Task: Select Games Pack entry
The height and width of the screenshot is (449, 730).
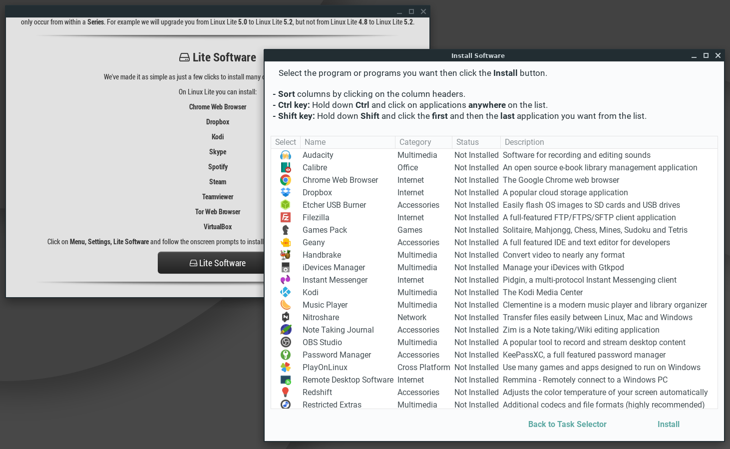Action: pyautogui.click(x=325, y=230)
